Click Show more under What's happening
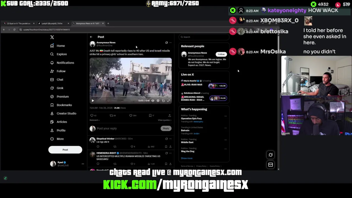 tap(187, 158)
